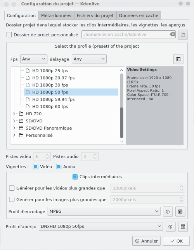
Task: Switch to the Méta-données tab
Action: click(56, 16)
